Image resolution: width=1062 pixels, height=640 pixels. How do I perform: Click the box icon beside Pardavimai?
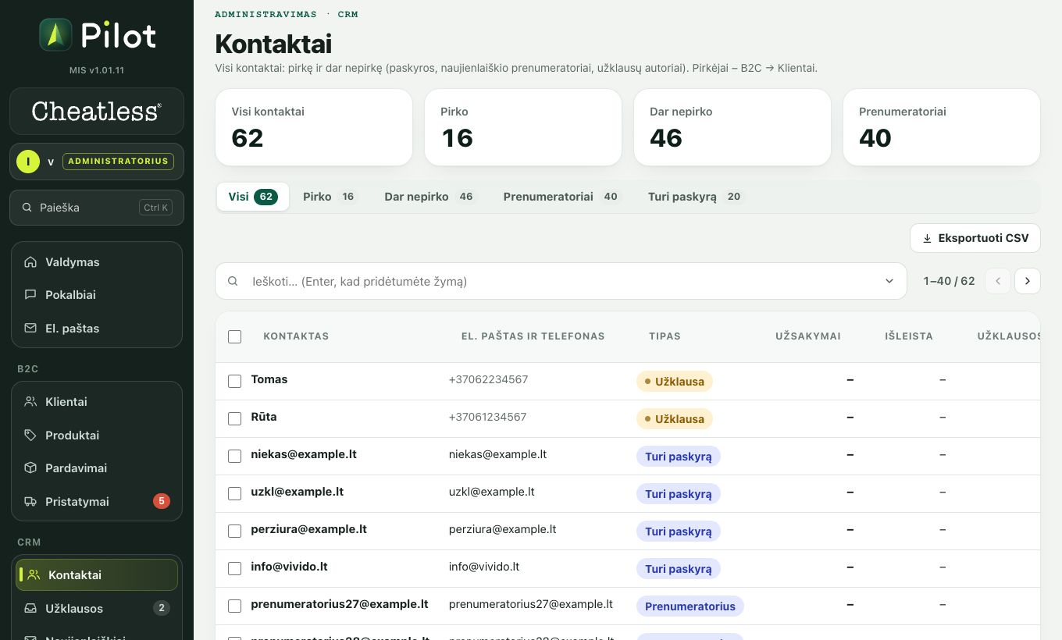30,468
